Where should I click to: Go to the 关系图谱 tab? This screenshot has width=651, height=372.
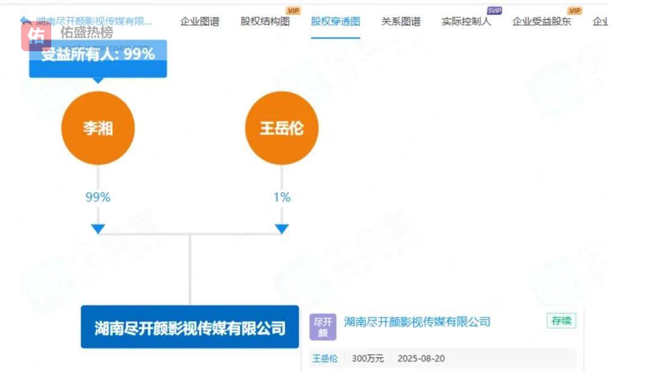401,22
